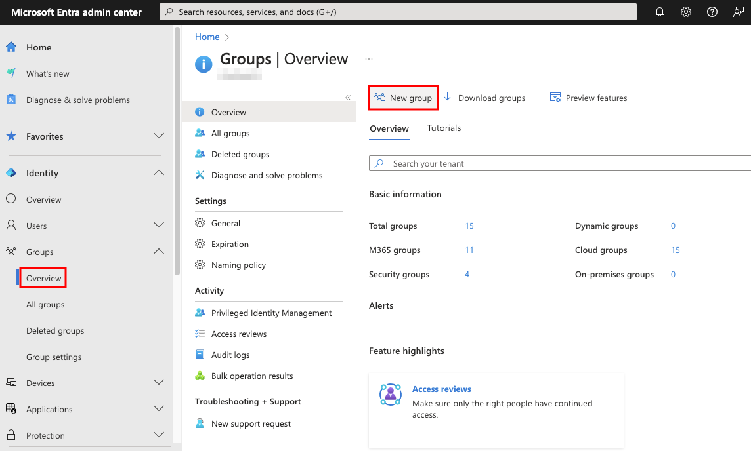Click the New support request icon
751x451 pixels.
[x=200, y=423]
